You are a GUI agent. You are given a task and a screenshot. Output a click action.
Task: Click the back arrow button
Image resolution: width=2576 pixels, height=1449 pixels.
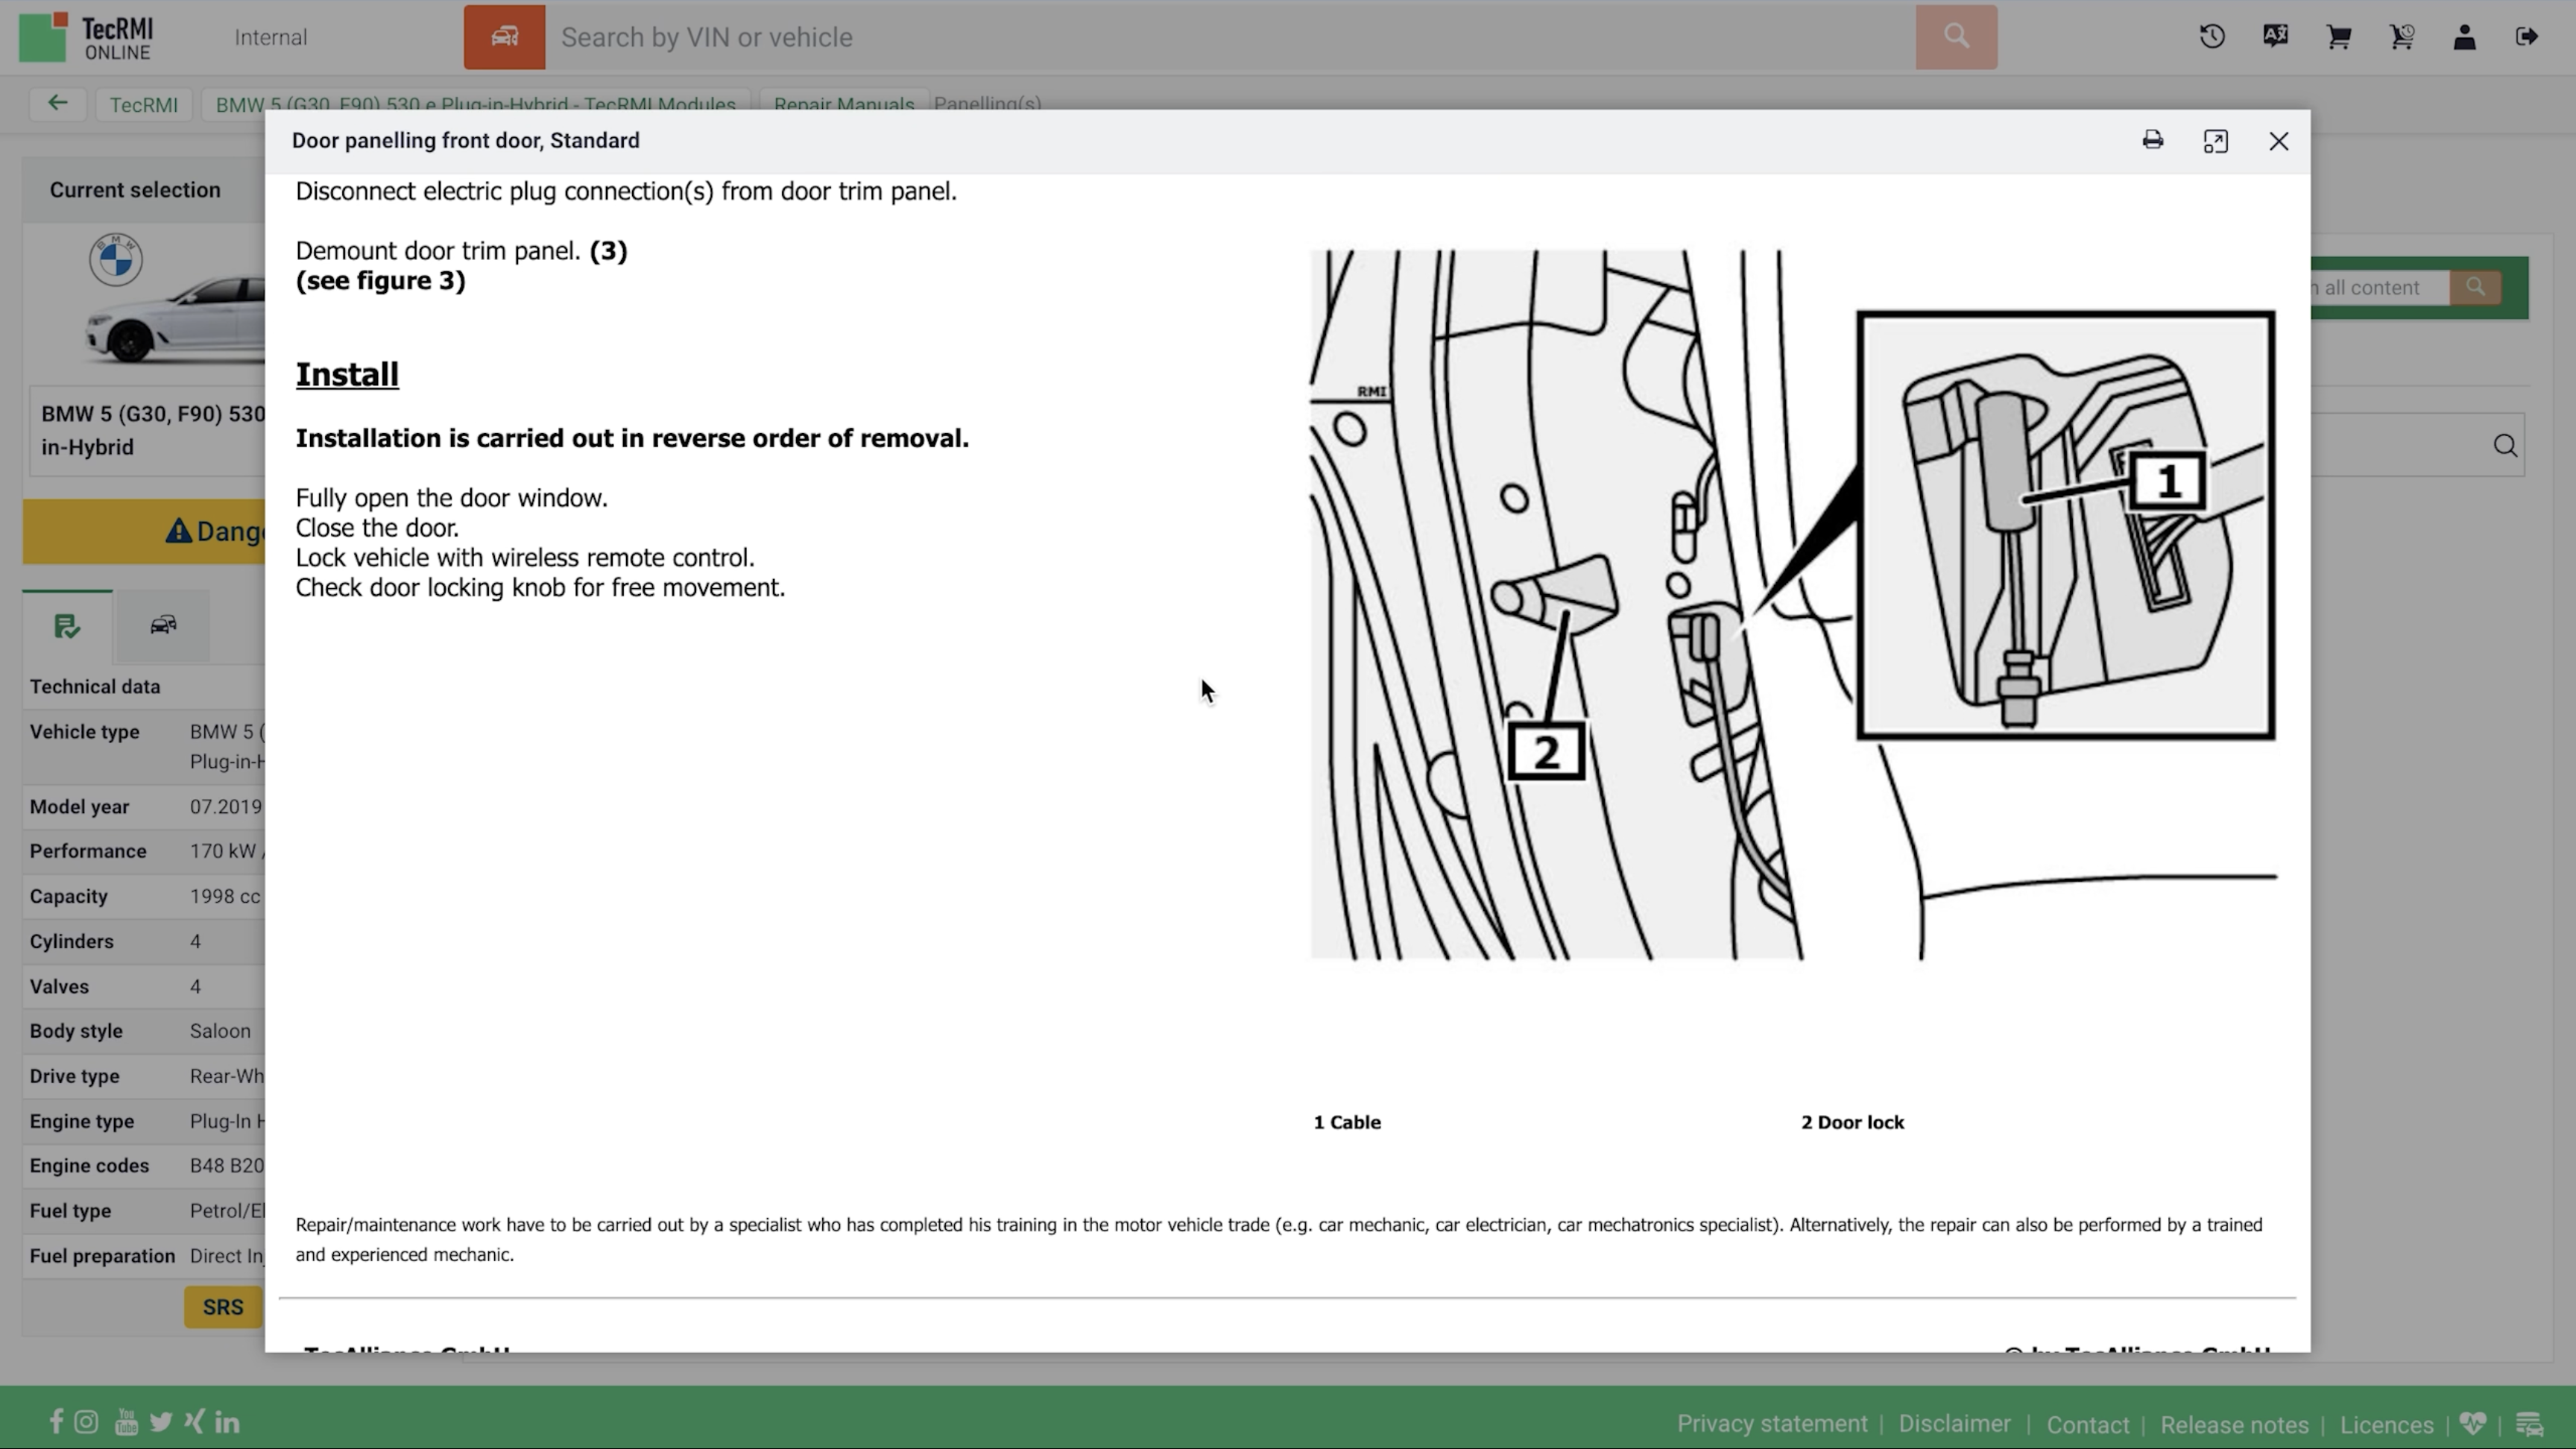pyautogui.click(x=57, y=104)
